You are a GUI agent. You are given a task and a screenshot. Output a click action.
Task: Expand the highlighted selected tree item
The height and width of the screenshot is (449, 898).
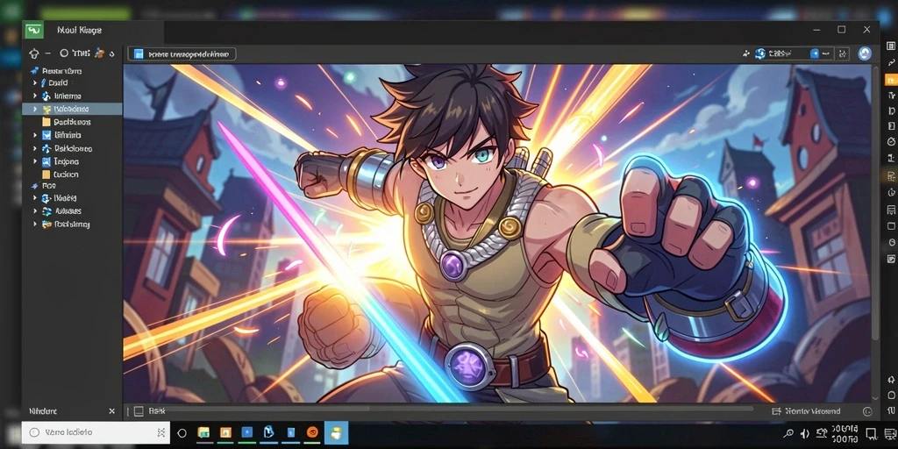tap(35, 109)
